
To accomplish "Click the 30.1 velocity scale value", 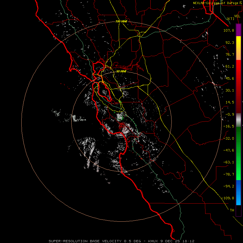I will click(230, 90).
